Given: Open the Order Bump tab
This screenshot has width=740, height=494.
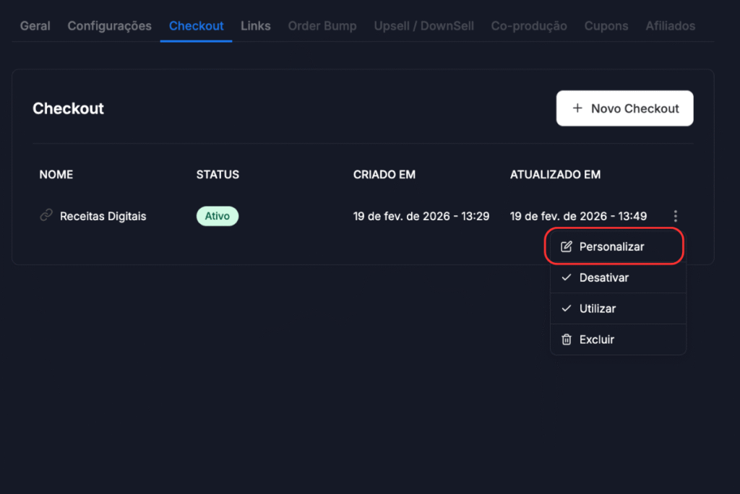Looking at the screenshot, I should pos(322,26).
